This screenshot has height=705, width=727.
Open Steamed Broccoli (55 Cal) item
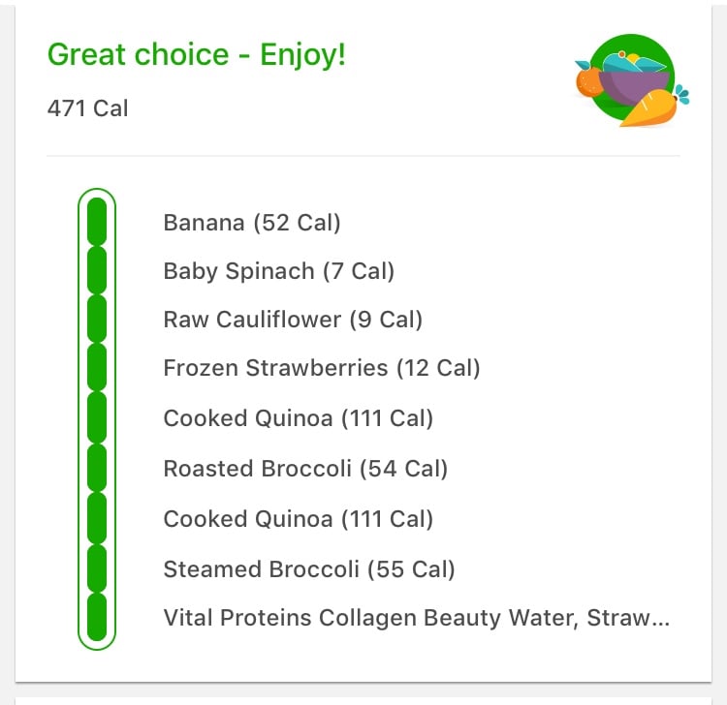(x=309, y=569)
